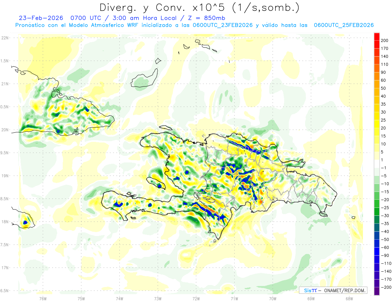Click the latitude label '19N'
This screenshot has height=303, width=392.
(5, 176)
